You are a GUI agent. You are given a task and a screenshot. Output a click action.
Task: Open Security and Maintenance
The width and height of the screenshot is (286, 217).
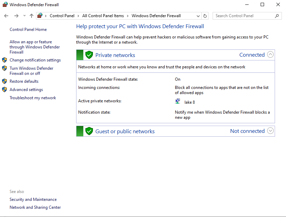pos(33,199)
